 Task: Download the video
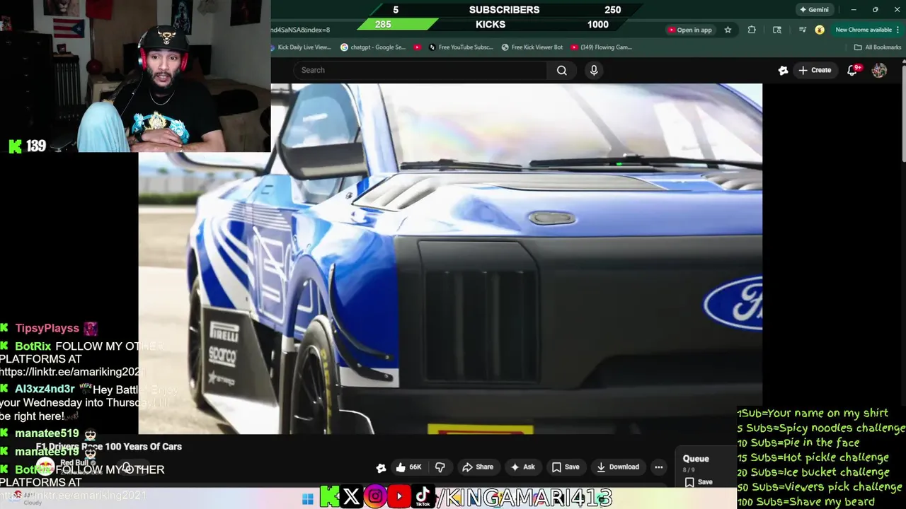[x=618, y=467]
